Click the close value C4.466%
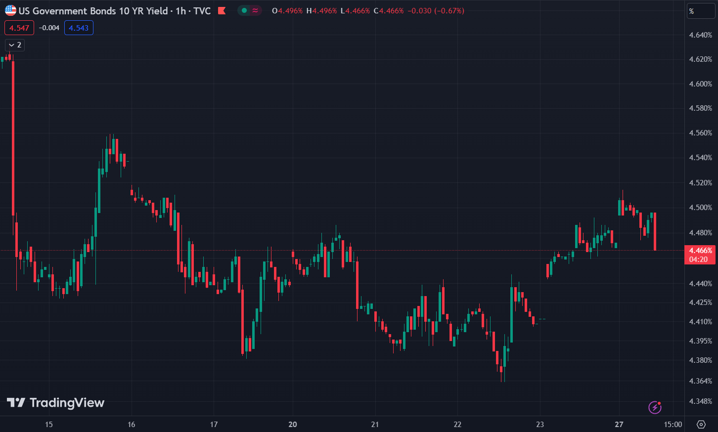718x432 pixels. point(389,10)
